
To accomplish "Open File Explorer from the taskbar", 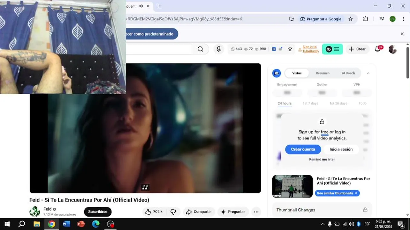I will click(x=37, y=224).
